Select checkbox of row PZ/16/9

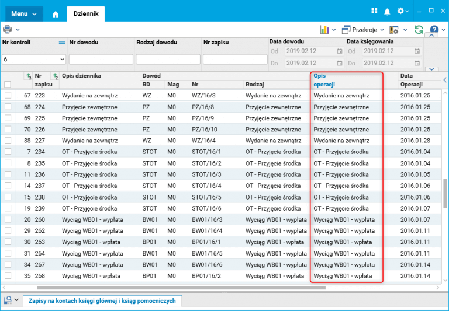pos(8,118)
